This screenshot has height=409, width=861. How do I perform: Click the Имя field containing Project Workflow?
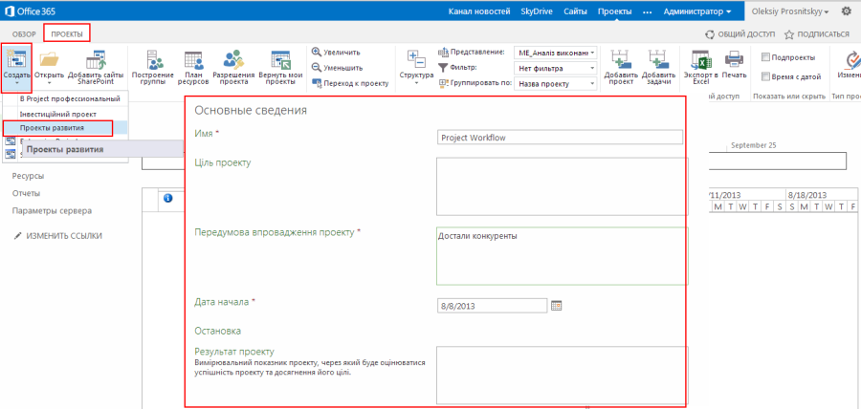(x=560, y=138)
